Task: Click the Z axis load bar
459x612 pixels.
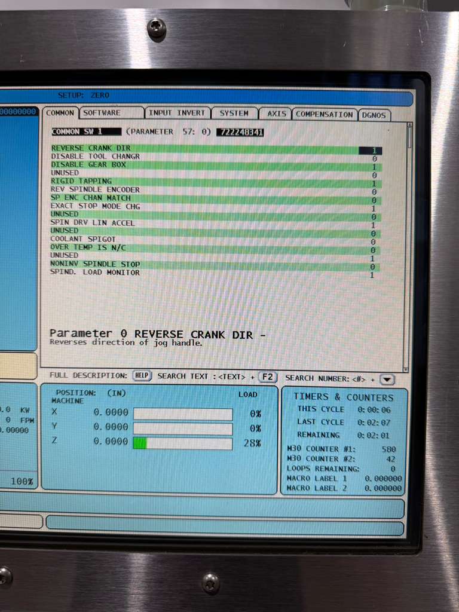Action: coord(182,443)
